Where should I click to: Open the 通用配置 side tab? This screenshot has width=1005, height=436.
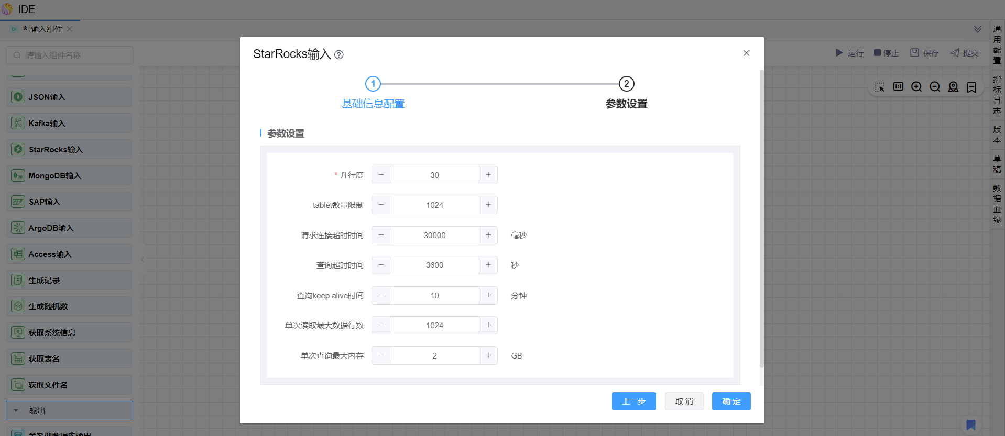click(x=997, y=44)
